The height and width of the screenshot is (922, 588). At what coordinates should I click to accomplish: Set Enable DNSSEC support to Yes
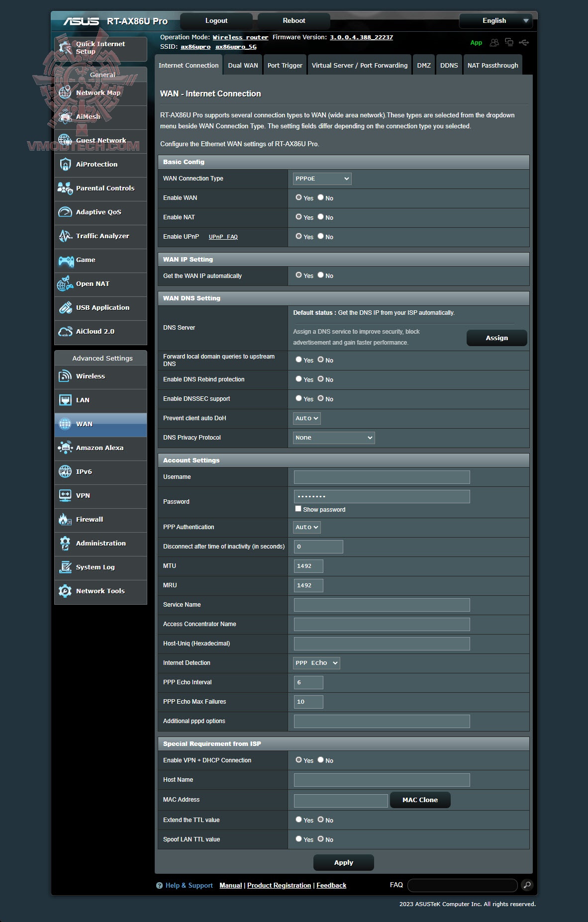click(298, 398)
